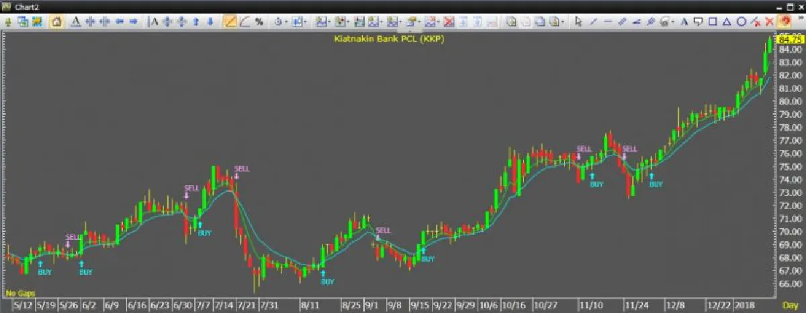
Task: Toggle the curved line chart mode
Action: (244, 21)
